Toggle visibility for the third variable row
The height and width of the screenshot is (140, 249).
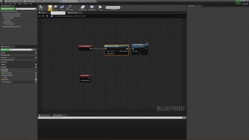coord(36,77)
